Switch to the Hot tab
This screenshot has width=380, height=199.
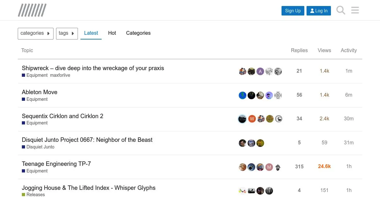[112, 33]
